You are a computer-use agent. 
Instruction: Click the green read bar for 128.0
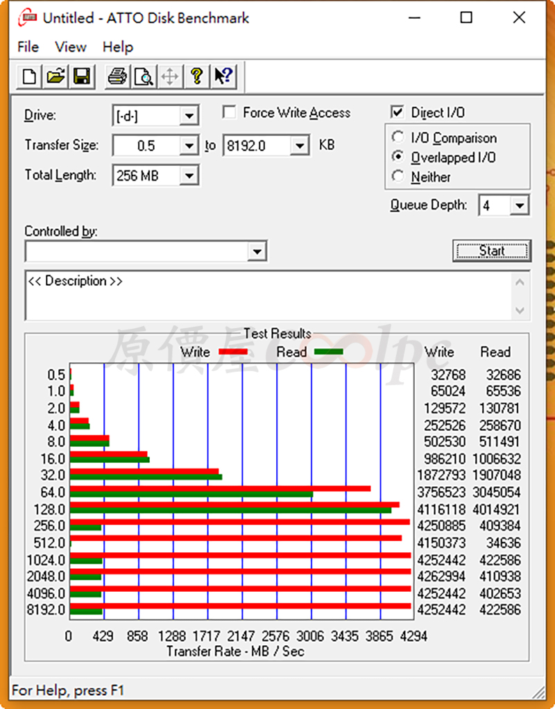coord(231,511)
